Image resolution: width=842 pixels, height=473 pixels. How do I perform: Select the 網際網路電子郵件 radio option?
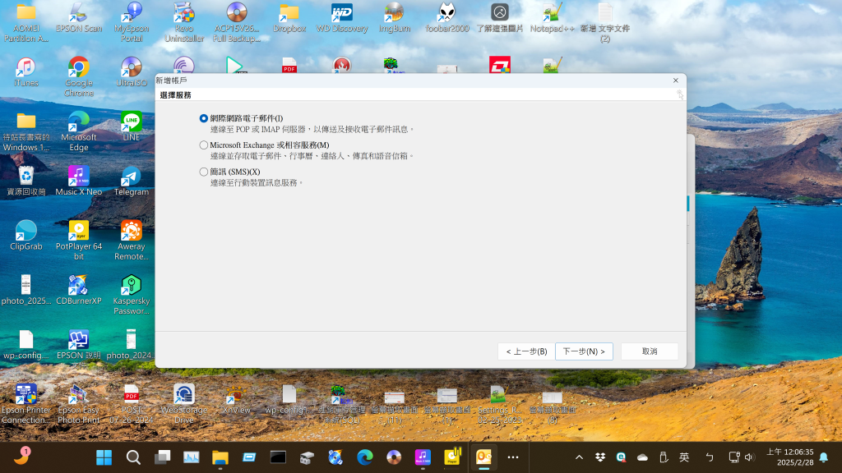click(x=204, y=118)
